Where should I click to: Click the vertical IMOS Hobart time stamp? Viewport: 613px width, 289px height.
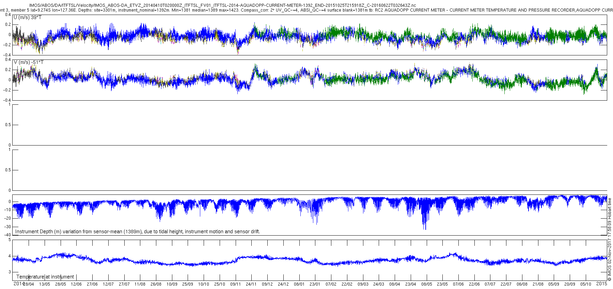coord(610,240)
